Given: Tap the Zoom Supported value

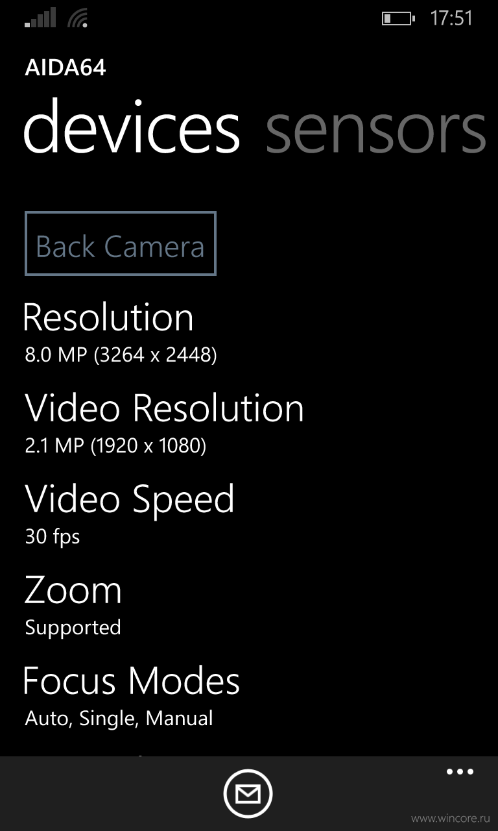Looking at the screenshot, I should [73, 628].
